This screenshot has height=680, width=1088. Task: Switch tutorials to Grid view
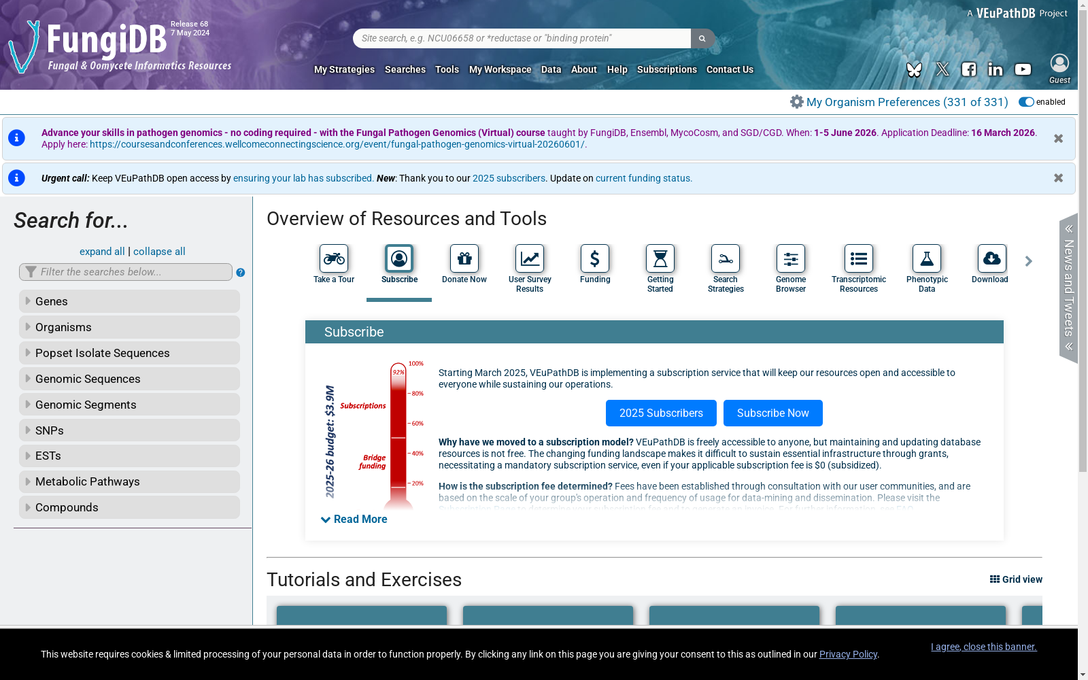click(1016, 579)
